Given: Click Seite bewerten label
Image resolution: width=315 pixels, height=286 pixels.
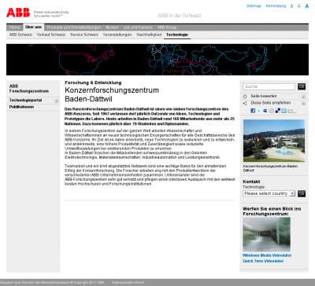Looking at the screenshot, I should [x=264, y=96].
